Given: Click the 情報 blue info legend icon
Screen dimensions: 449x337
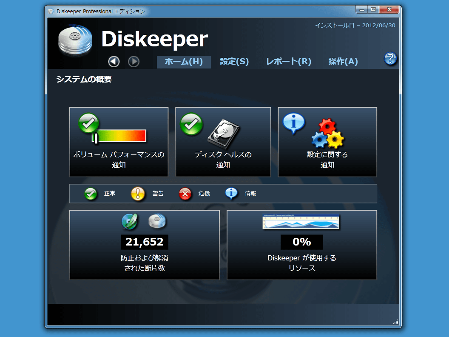Looking at the screenshot, I should tap(231, 194).
